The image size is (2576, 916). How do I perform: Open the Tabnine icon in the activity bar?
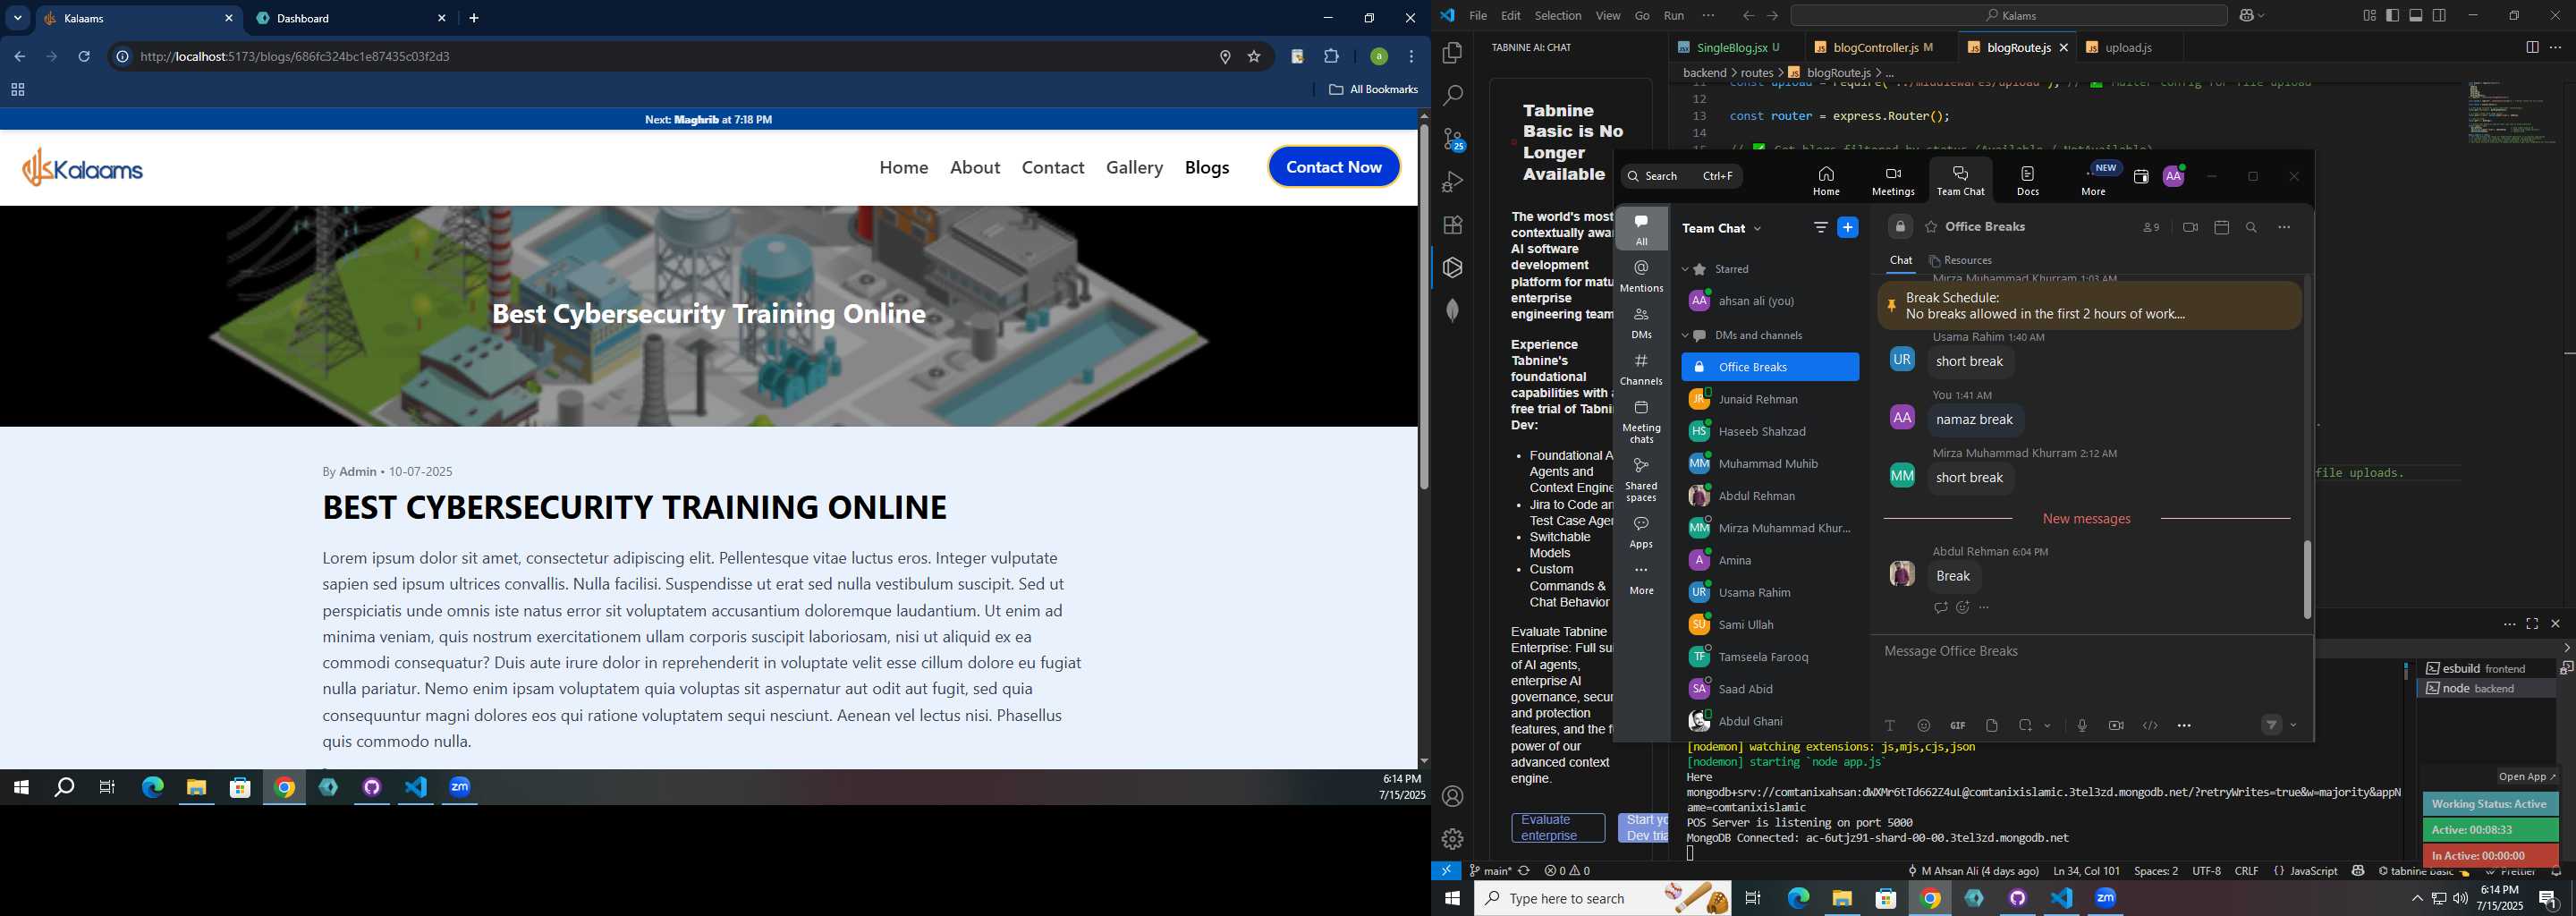coord(1452,267)
